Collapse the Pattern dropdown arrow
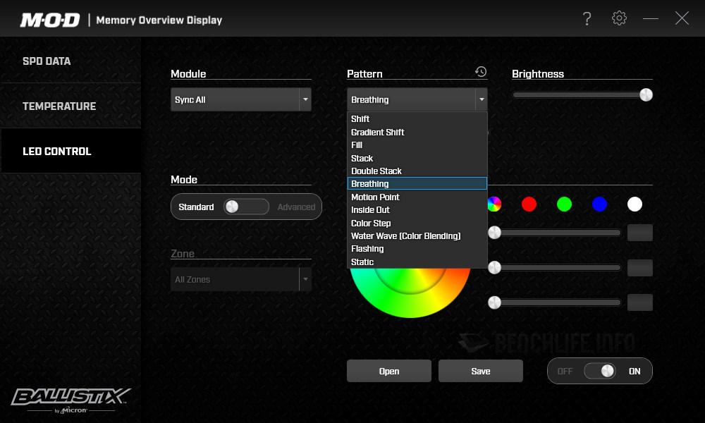 click(481, 100)
